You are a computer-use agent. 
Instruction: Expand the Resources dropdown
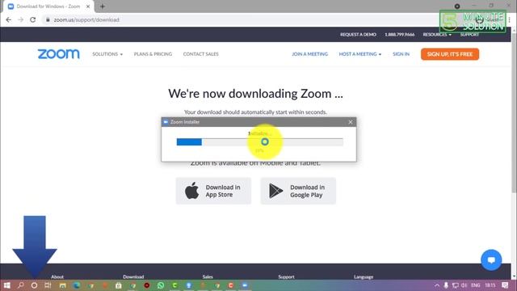(437, 35)
